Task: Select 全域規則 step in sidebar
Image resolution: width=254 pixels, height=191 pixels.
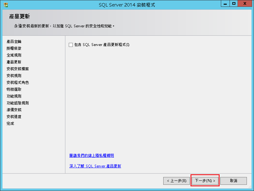Action: coord(14,55)
